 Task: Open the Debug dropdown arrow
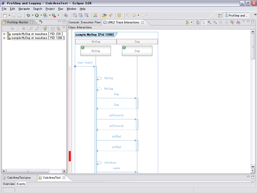(33, 16)
